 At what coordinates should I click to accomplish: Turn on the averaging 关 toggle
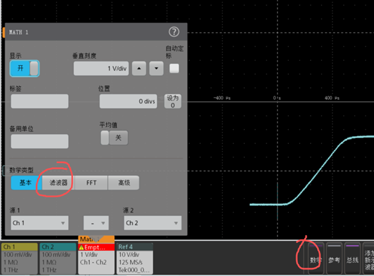point(114,138)
